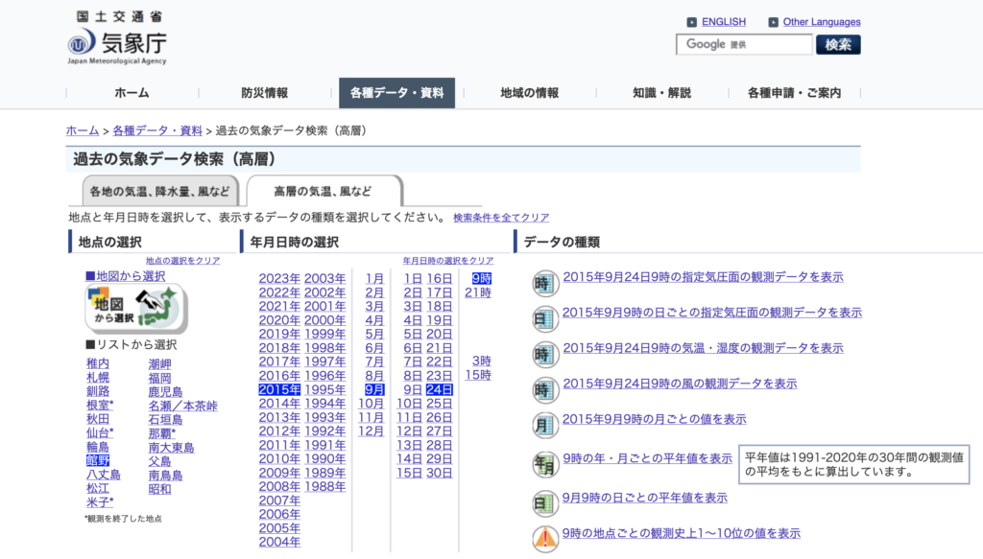The image size is (983, 559).
Task: Click hourly icon beside 指定気圧面の観測データ link
Action: coord(545,284)
